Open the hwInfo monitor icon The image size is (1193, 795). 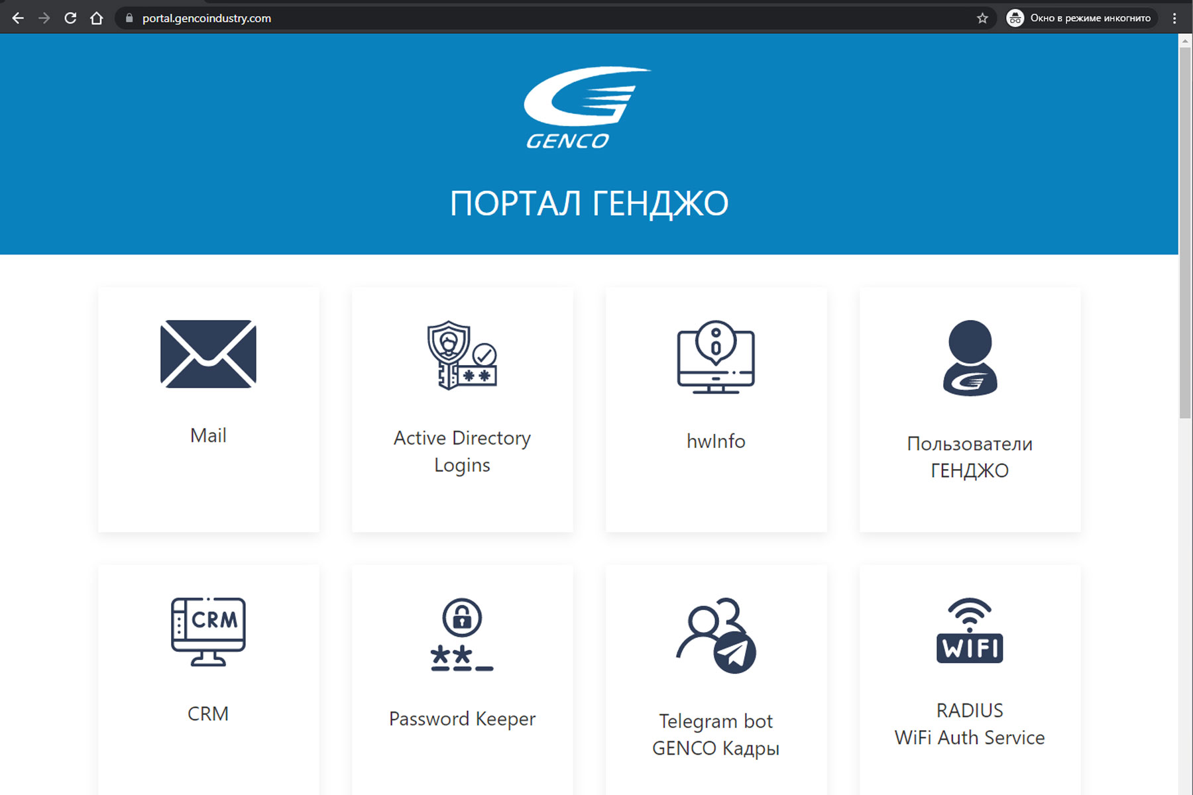716,357
